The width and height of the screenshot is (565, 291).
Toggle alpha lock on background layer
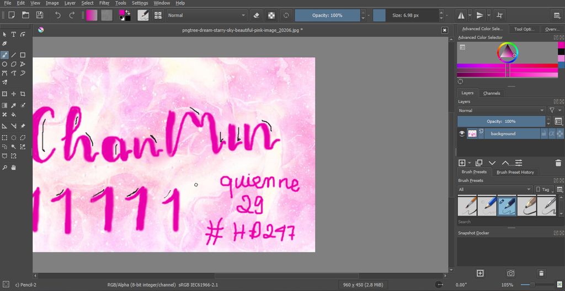pos(559,133)
